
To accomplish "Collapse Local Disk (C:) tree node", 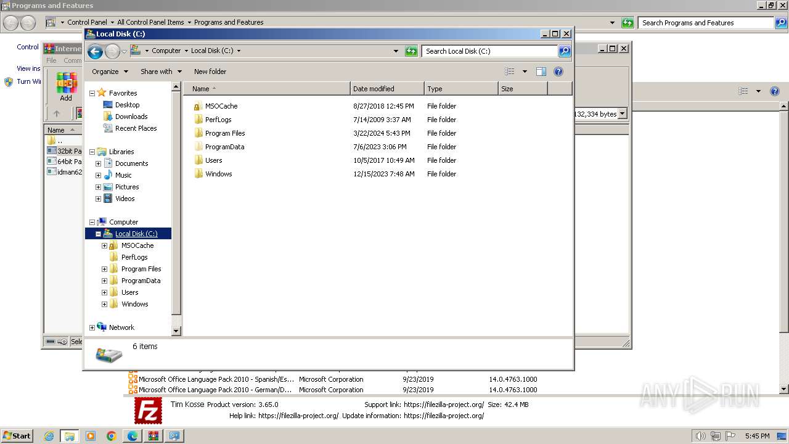I will tap(98, 234).
